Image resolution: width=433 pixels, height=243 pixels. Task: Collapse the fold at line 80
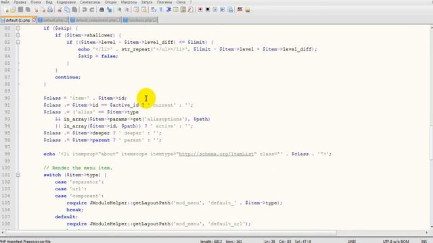[18, 28]
